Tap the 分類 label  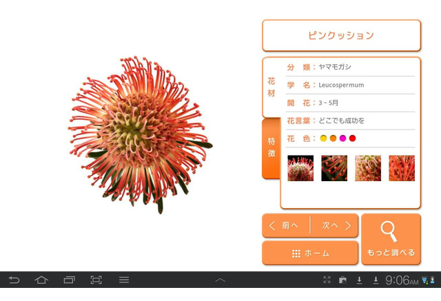pos(298,68)
